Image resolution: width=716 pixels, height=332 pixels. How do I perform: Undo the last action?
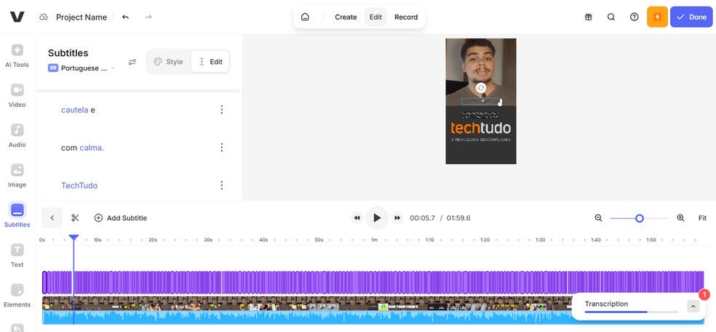126,17
